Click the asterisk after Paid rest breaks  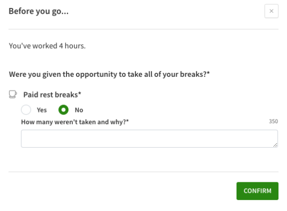pos(80,93)
